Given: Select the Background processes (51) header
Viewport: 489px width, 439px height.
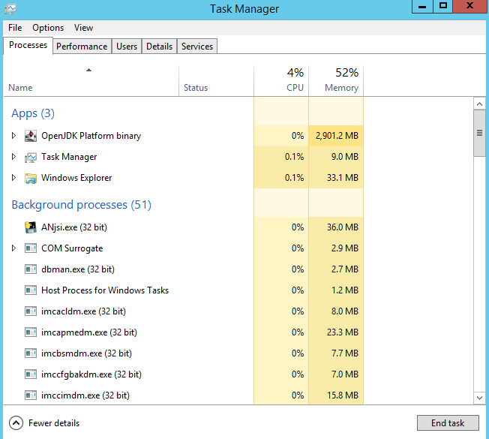Looking at the screenshot, I should pos(82,205).
